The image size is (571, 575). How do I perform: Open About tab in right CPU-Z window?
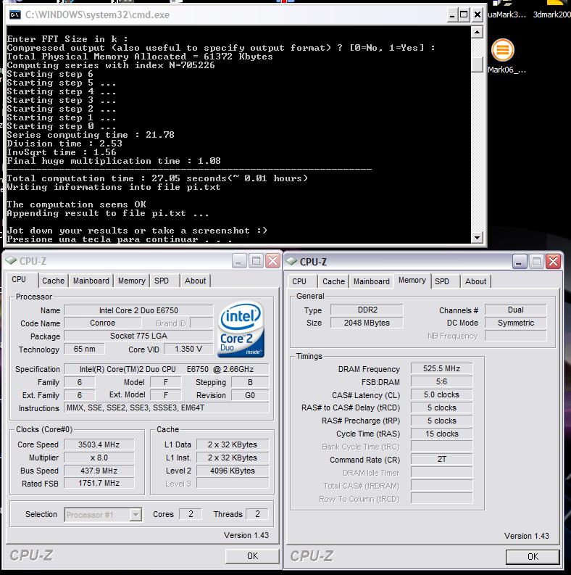(x=475, y=281)
